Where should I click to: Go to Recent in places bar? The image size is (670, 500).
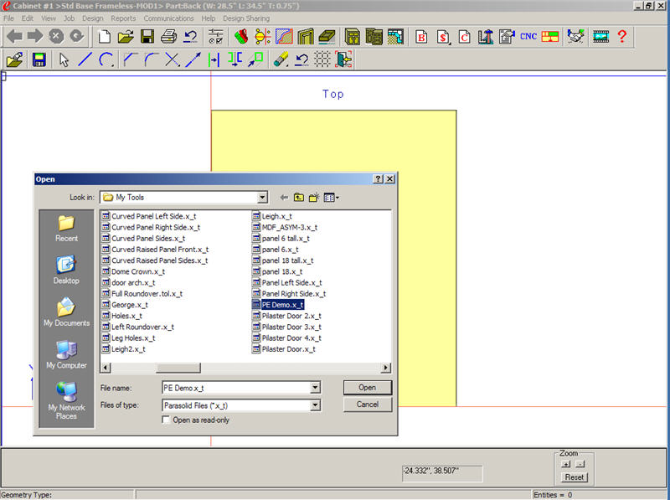pos(66,229)
